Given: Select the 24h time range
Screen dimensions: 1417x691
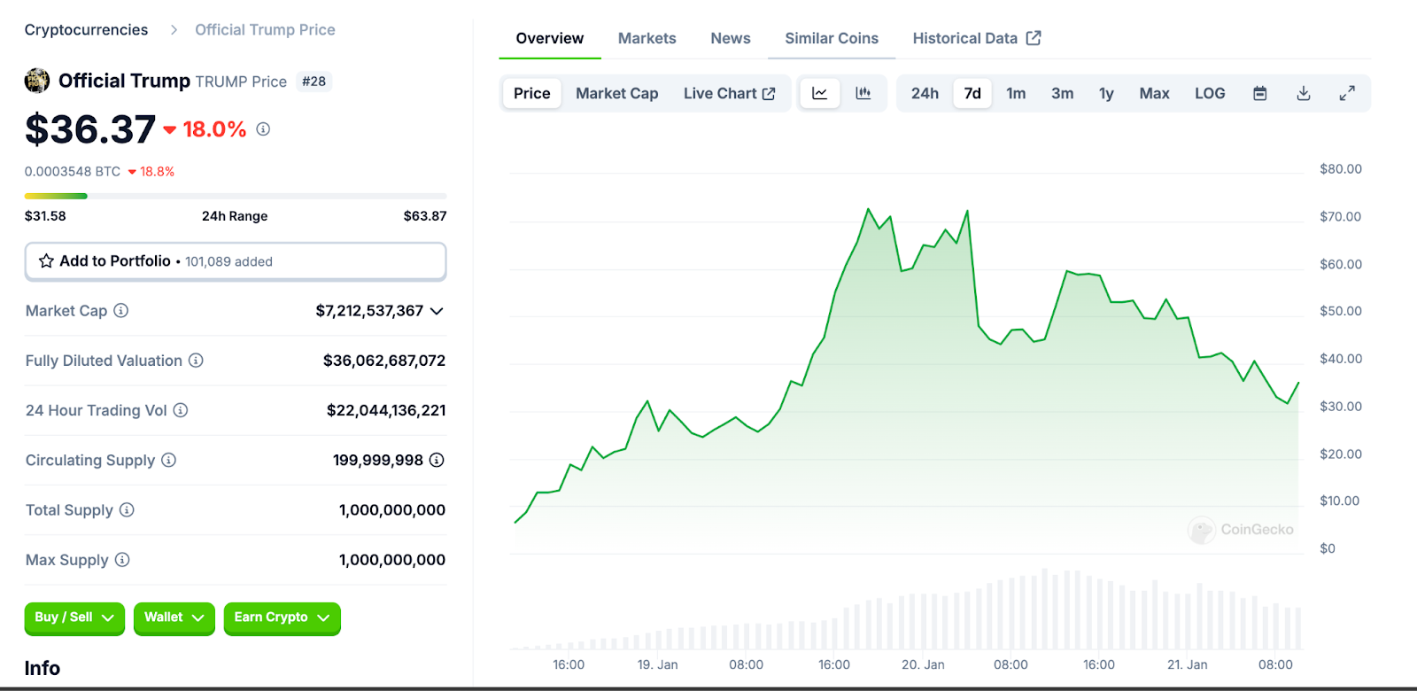Looking at the screenshot, I should point(925,93).
